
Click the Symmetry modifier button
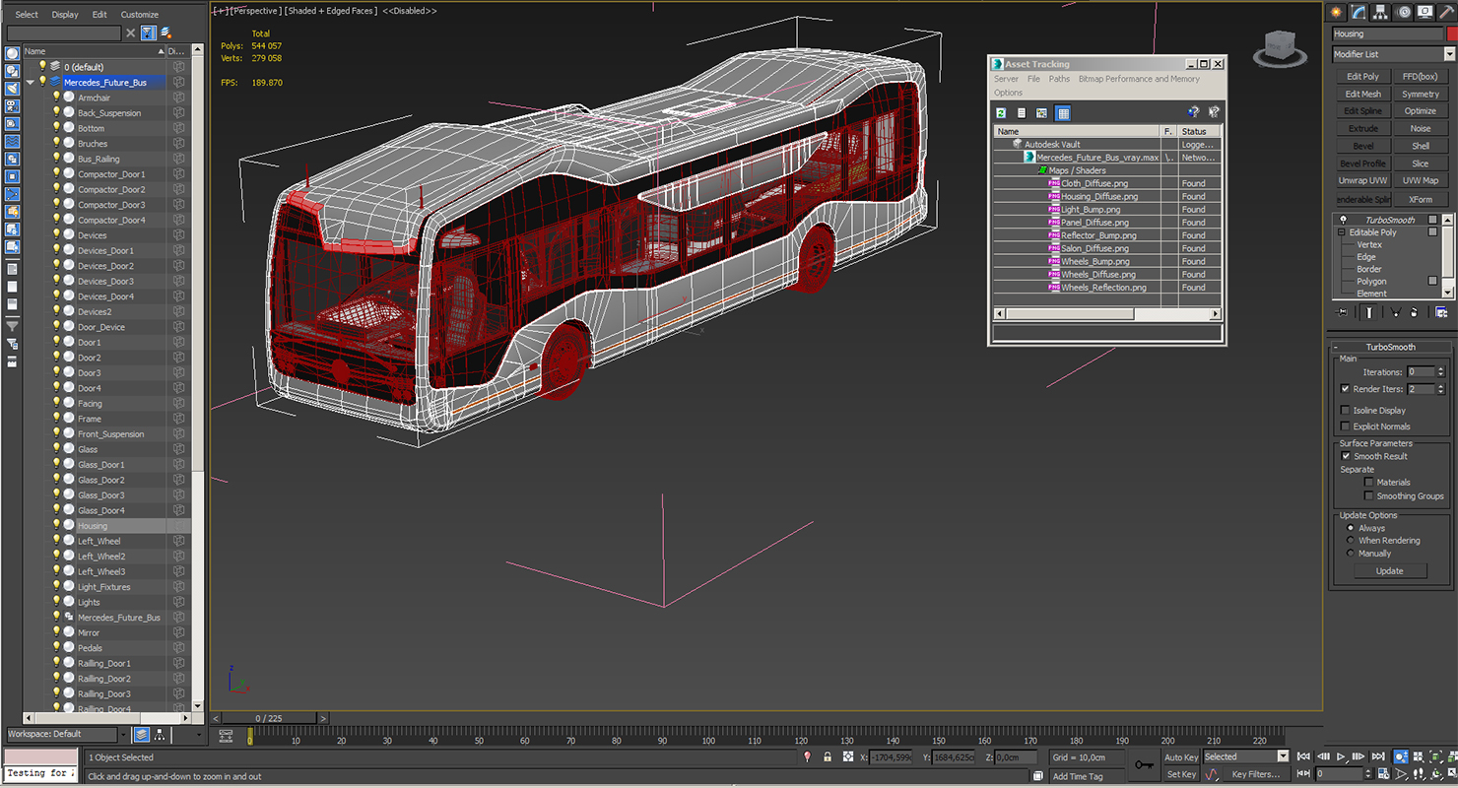pos(1421,94)
